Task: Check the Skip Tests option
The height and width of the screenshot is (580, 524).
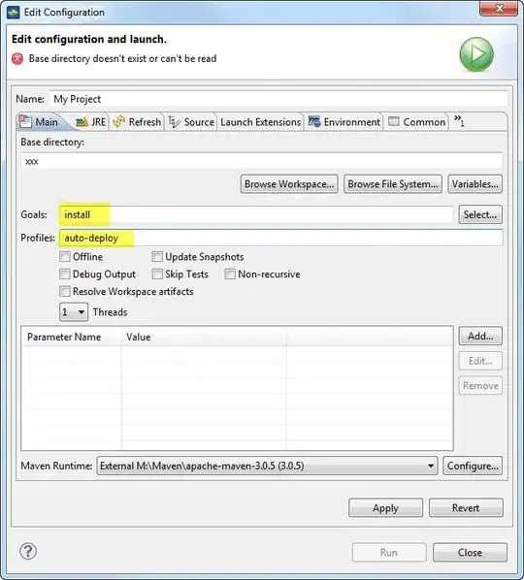Action: pos(157,274)
